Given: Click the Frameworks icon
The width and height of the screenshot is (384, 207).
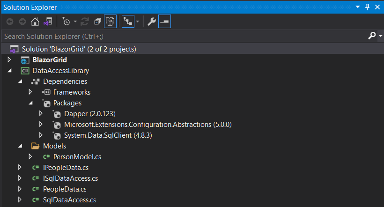Looking at the screenshot, I should [46, 92].
